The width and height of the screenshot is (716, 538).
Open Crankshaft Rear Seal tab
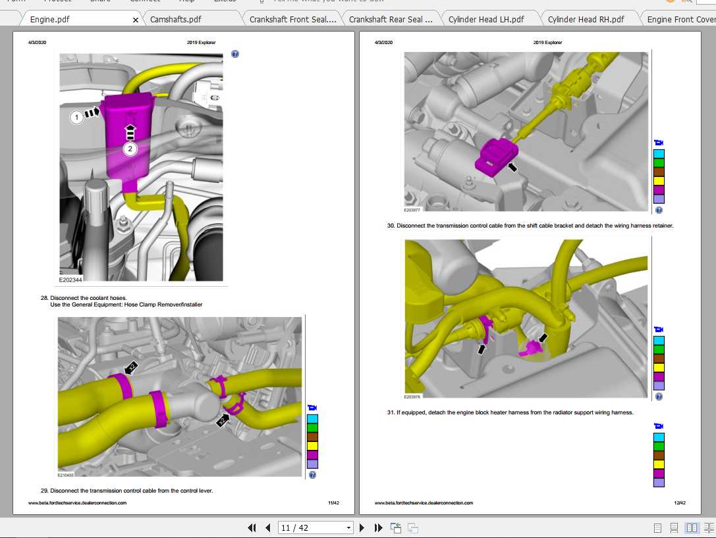pyautogui.click(x=391, y=20)
